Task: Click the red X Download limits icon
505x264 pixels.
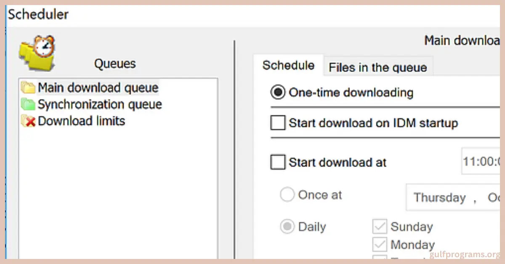Action: (x=28, y=121)
